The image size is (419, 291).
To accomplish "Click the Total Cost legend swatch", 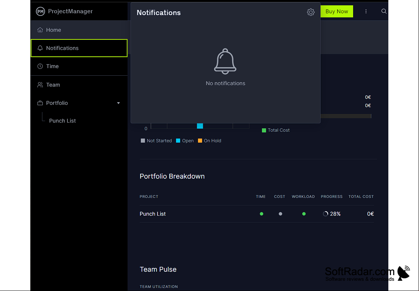I will (x=264, y=130).
